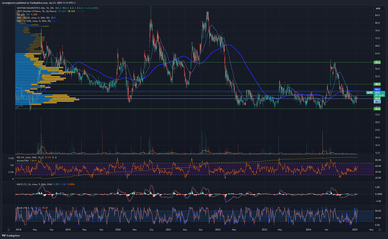Click the 20.0 price scale label
Viewport: 388px width, 239px height.
coord(377,138)
